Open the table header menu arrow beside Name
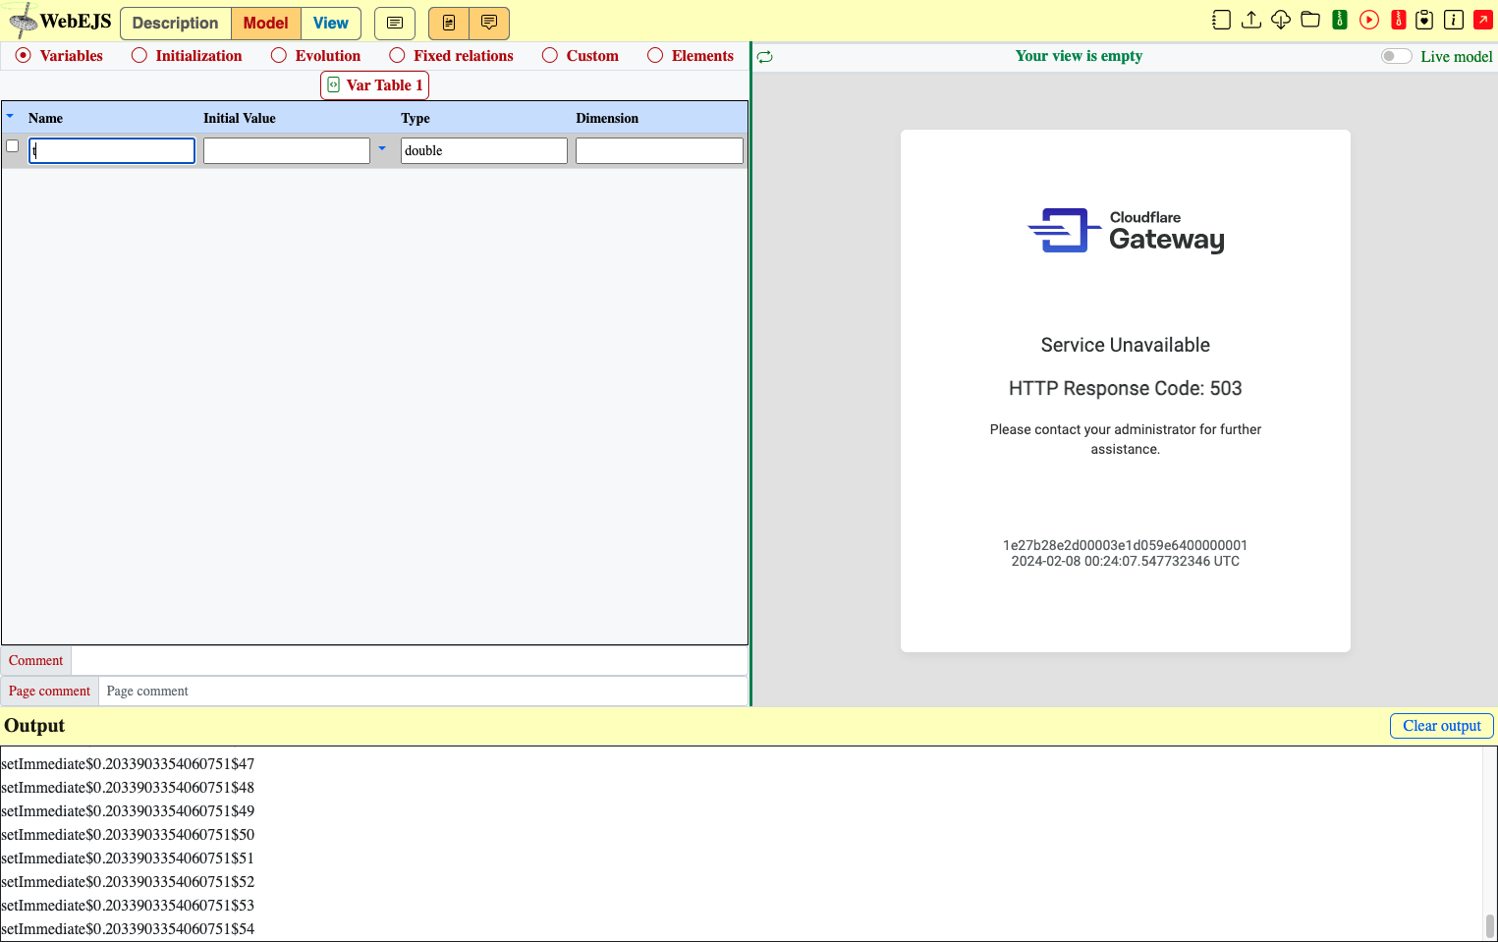The height and width of the screenshot is (942, 1498). (x=11, y=116)
